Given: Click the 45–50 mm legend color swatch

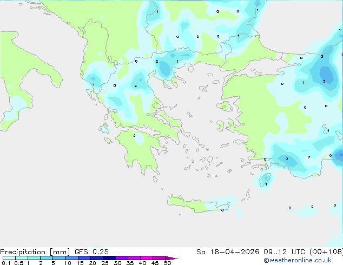Looking at the screenshot, I should [x=159, y=258].
